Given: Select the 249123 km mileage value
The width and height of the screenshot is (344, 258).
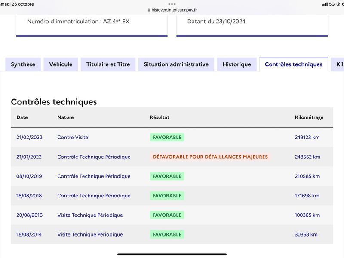Looking at the screenshot, I should 307,137.
